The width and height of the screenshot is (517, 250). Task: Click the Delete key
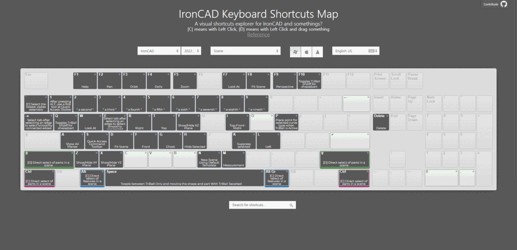(x=381, y=122)
